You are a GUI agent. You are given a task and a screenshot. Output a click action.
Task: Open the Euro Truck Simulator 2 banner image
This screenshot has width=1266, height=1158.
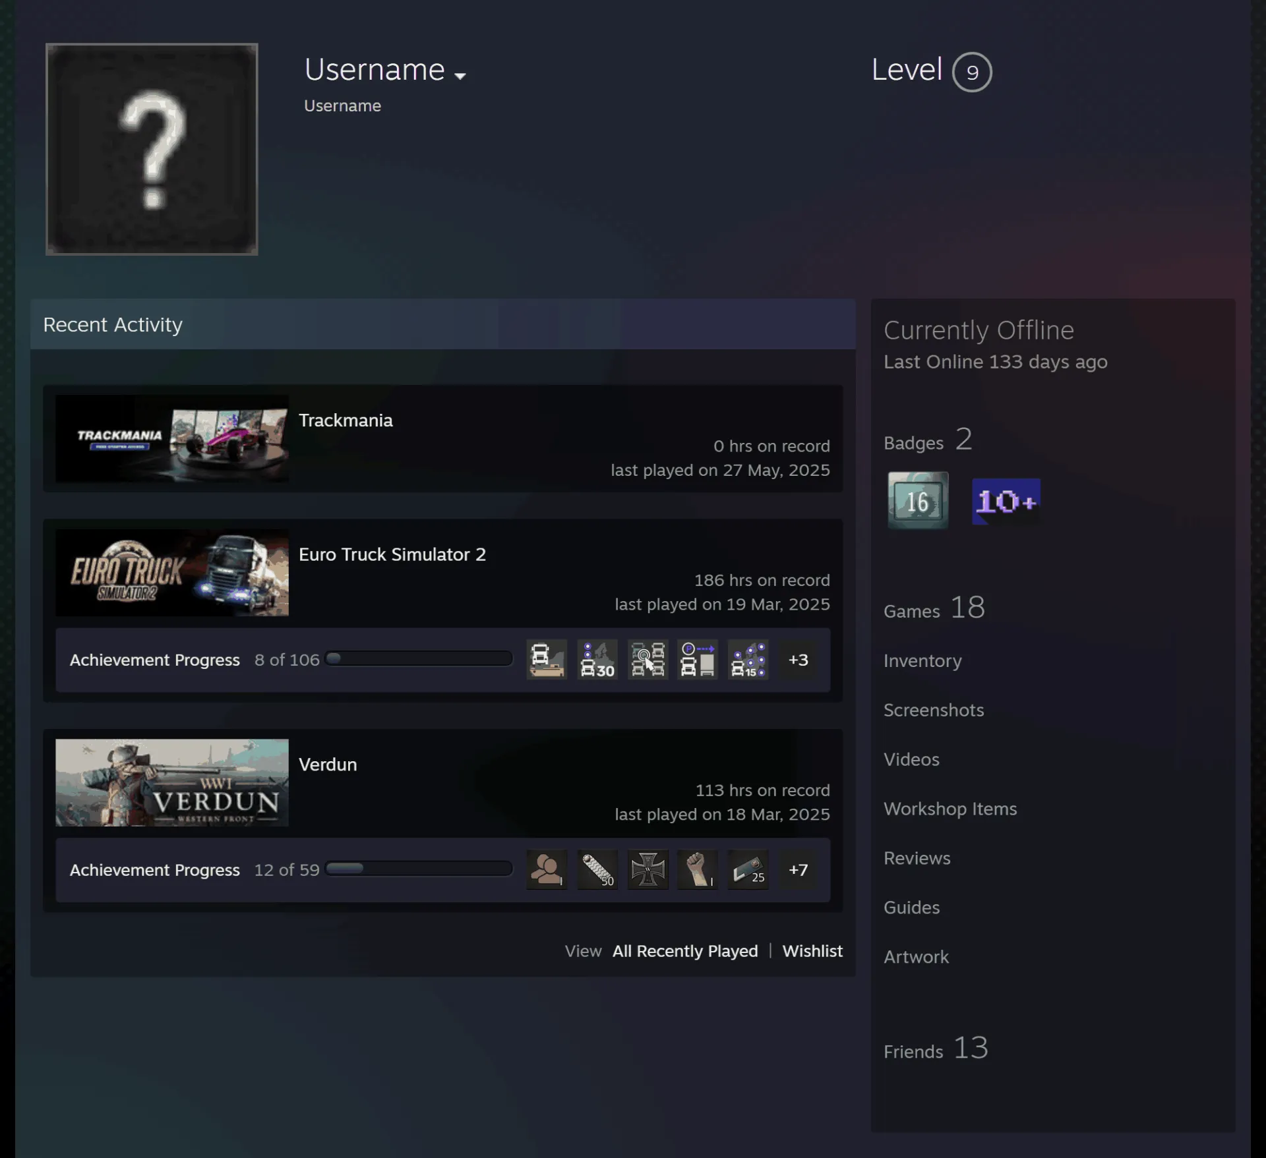tap(172, 573)
